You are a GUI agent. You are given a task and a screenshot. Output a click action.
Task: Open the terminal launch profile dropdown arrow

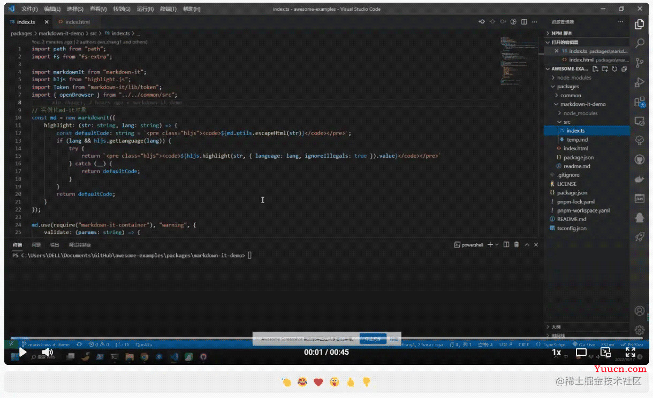[x=497, y=245]
